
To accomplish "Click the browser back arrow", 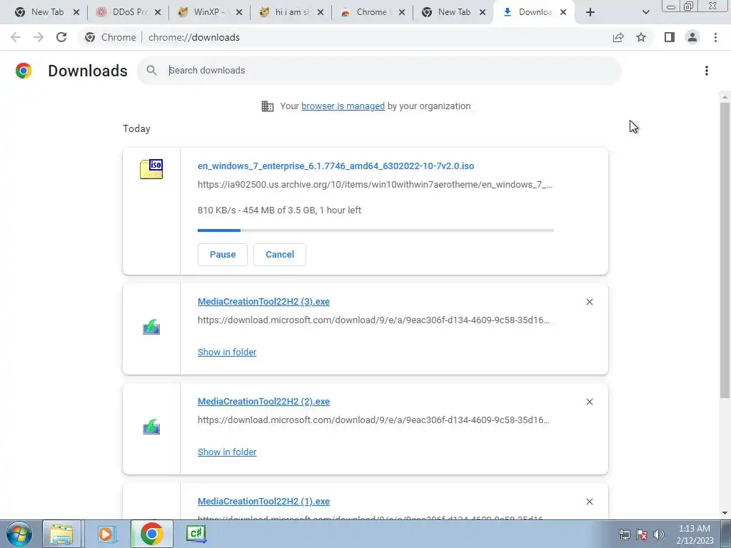I will pos(16,37).
